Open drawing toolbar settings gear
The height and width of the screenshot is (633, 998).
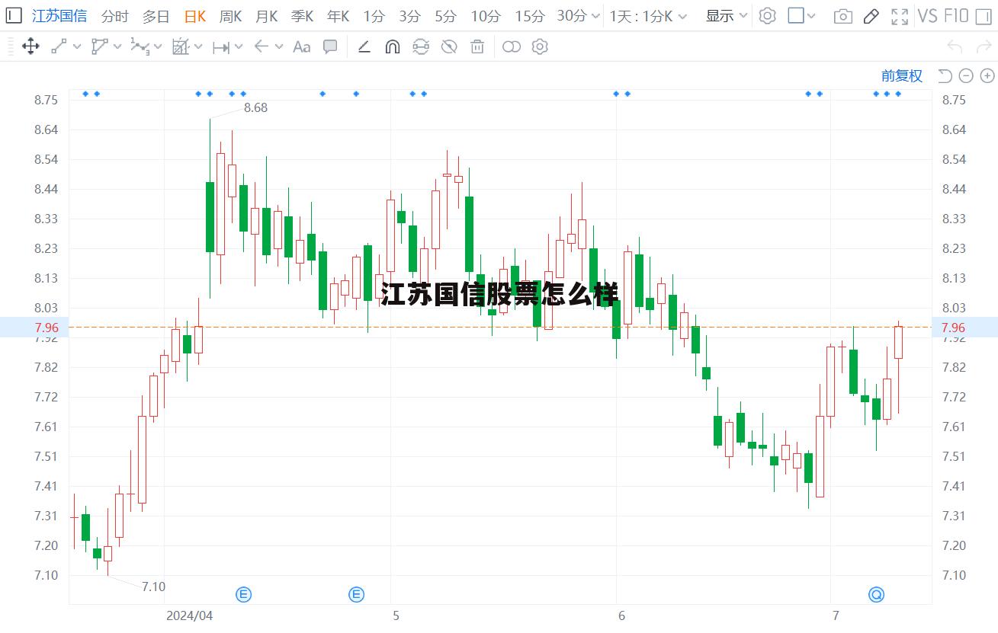coord(540,46)
